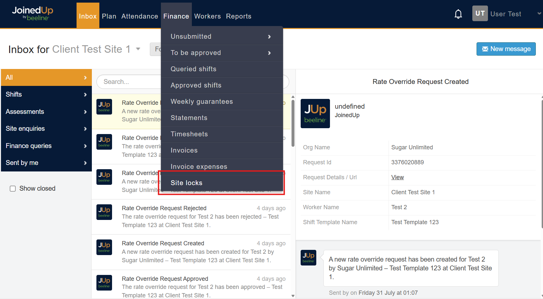Viewport: 543px width, 299px height.
Task: Open the Attendance tab
Action: point(140,16)
